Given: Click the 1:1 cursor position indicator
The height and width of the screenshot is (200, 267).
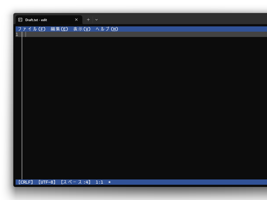Looking at the screenshot, I should pos(99,182).
